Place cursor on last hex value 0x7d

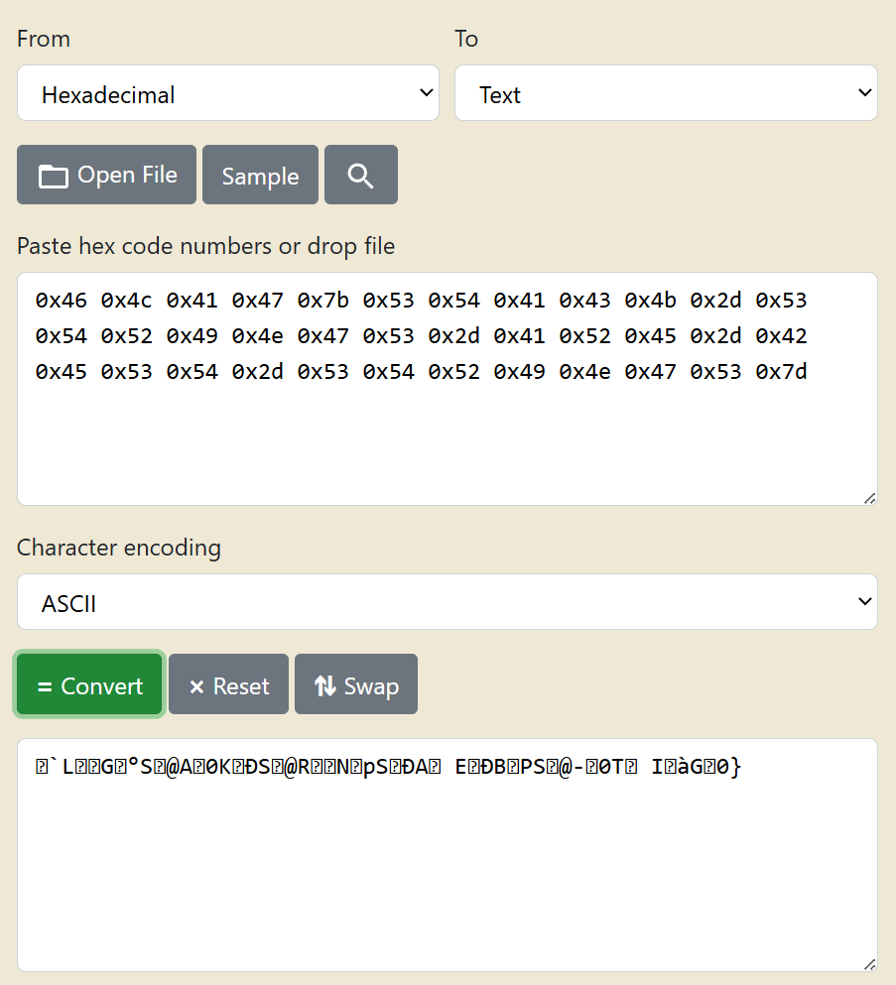tap(781, 372)
